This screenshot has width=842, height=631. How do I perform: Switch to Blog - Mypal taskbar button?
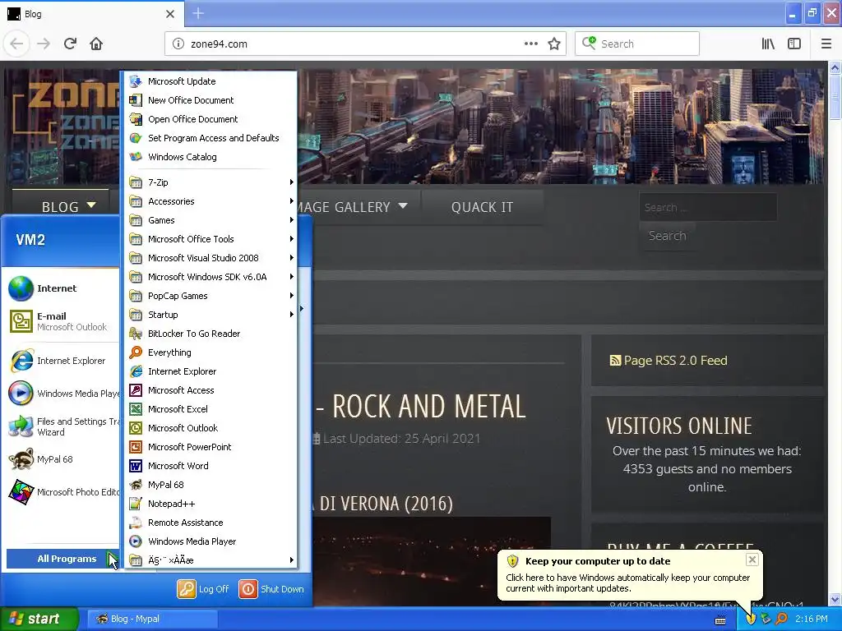tap(152, 619)
